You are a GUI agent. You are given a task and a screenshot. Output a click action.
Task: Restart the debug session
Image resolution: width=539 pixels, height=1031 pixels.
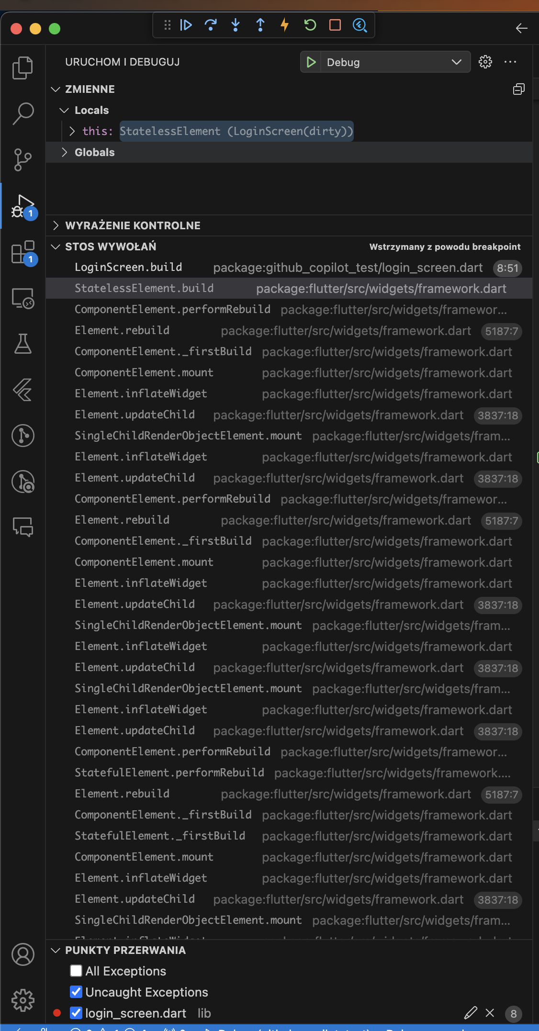coord(310,25)
